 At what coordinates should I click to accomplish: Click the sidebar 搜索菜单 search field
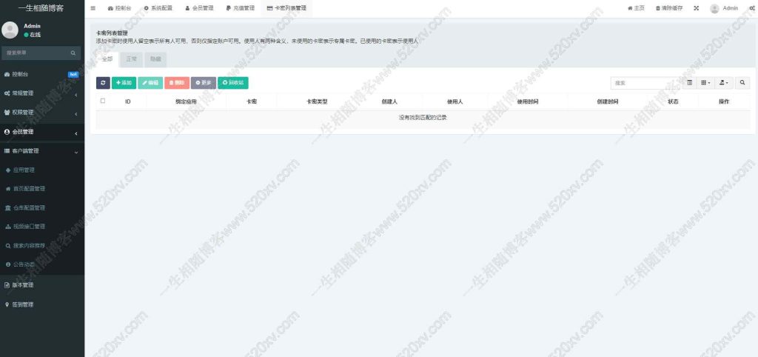pos(36,53)
